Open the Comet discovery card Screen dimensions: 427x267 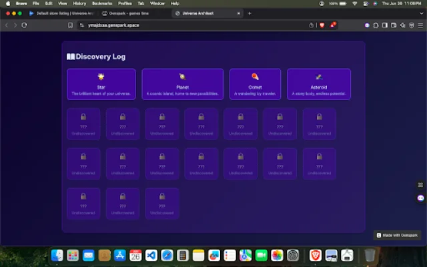(x=255, y=84)
